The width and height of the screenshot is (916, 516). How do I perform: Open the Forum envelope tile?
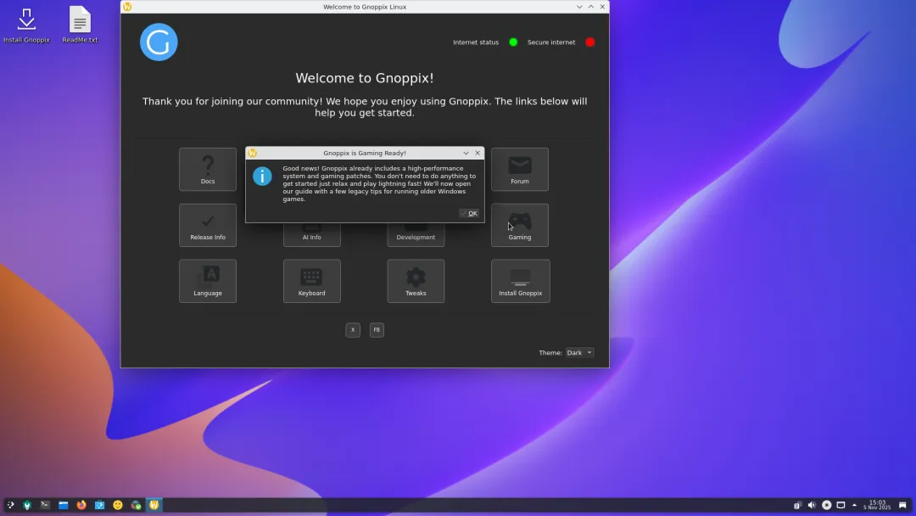click(519, 169)
